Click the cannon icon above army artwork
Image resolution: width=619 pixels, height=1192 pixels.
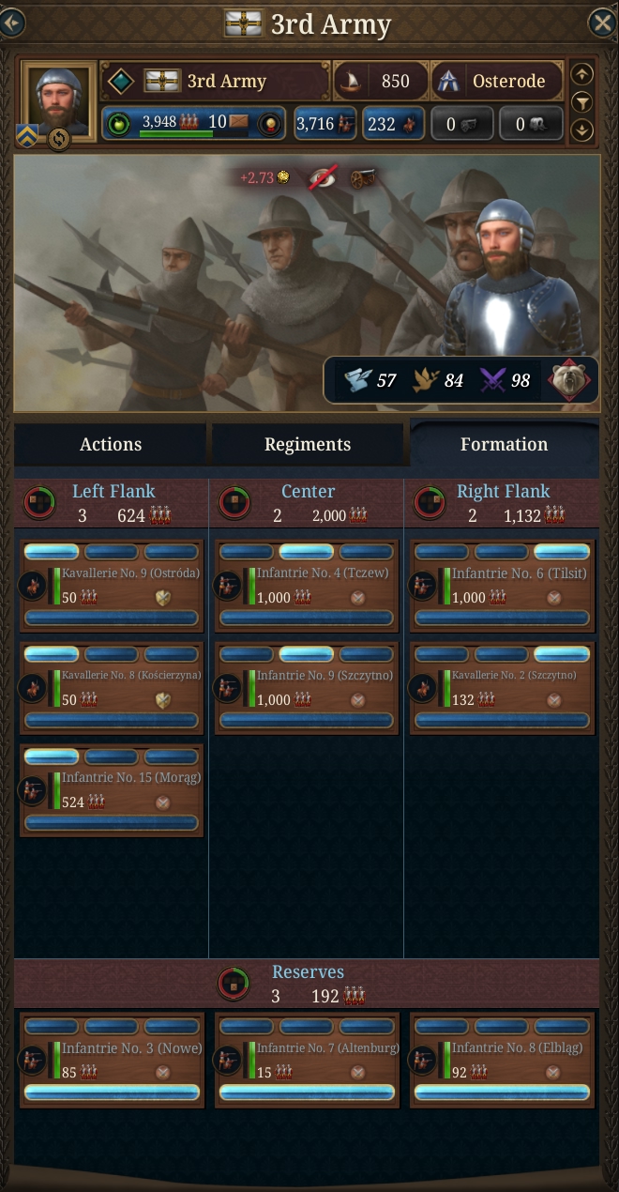[x=358, y=177]
